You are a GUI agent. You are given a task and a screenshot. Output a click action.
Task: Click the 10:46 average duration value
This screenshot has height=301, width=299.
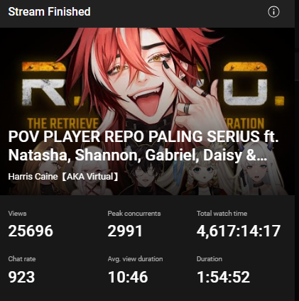[128, 277]
